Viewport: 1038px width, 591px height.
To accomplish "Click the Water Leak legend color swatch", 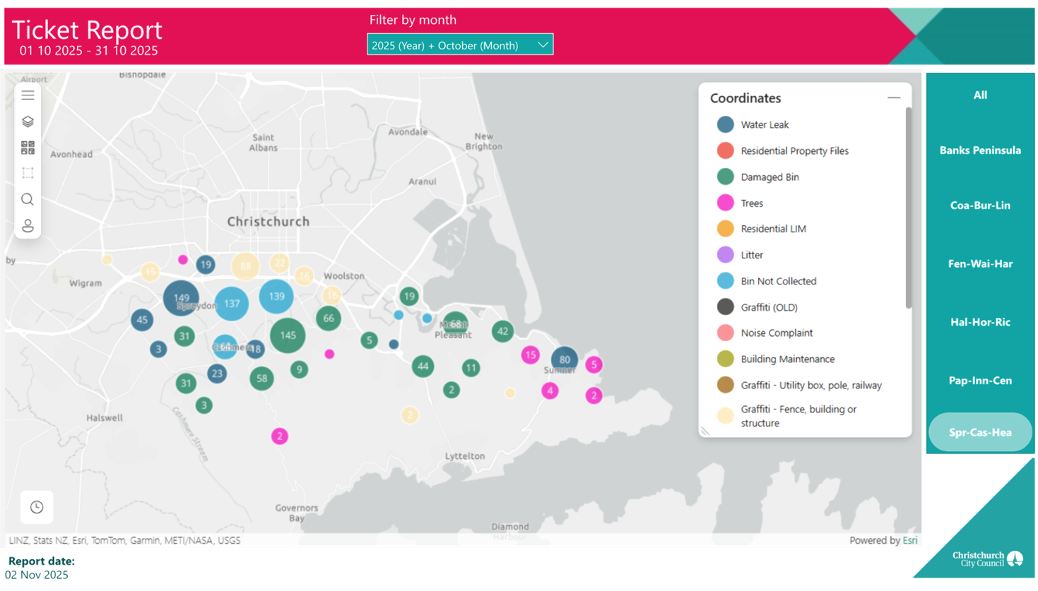I will click(x=725, y=124).
